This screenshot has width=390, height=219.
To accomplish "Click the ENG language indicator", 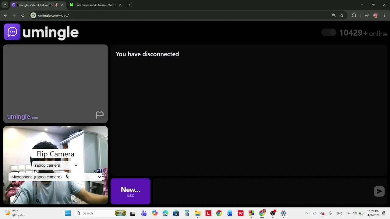I will pyautogui.click(x=339, y=213).
